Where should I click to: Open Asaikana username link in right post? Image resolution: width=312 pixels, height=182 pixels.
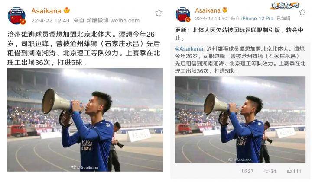[x=208, y=10]
